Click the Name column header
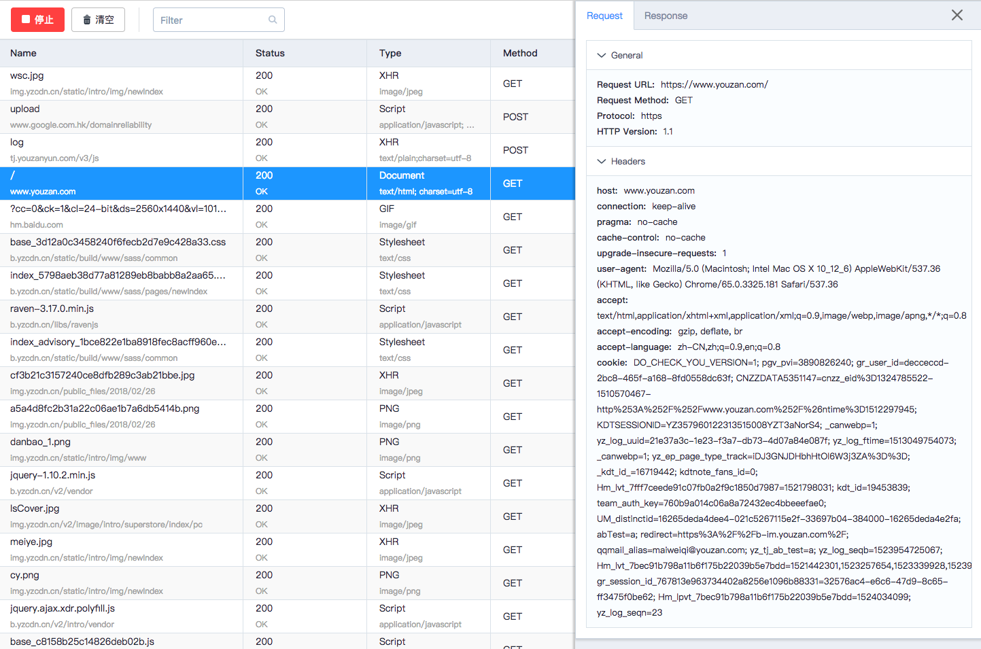The image size is (981, 649). (x=23, y=53)
